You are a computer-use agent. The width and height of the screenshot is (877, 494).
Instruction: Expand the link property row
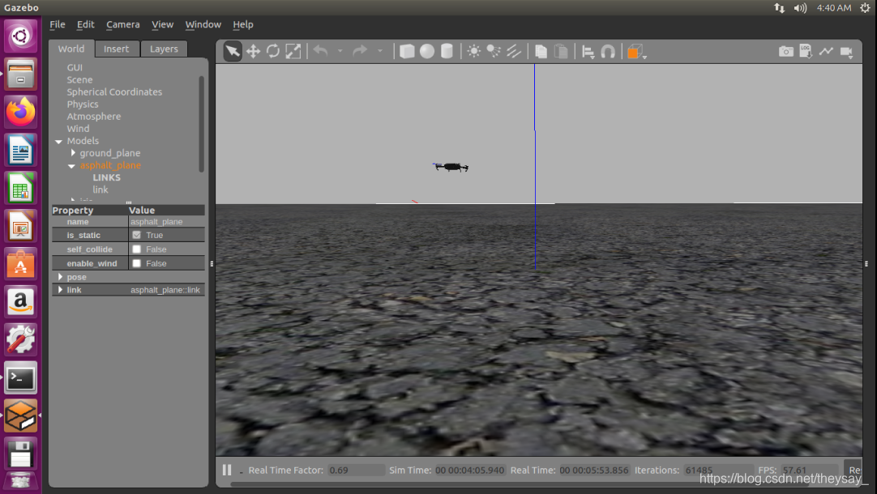[60, 289]
